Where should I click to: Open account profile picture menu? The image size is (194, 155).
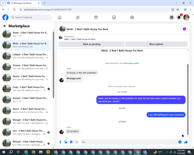186,17
